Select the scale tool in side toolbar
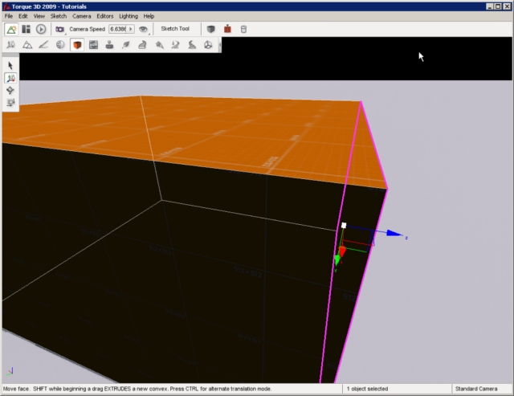 [x=10, y=103]
